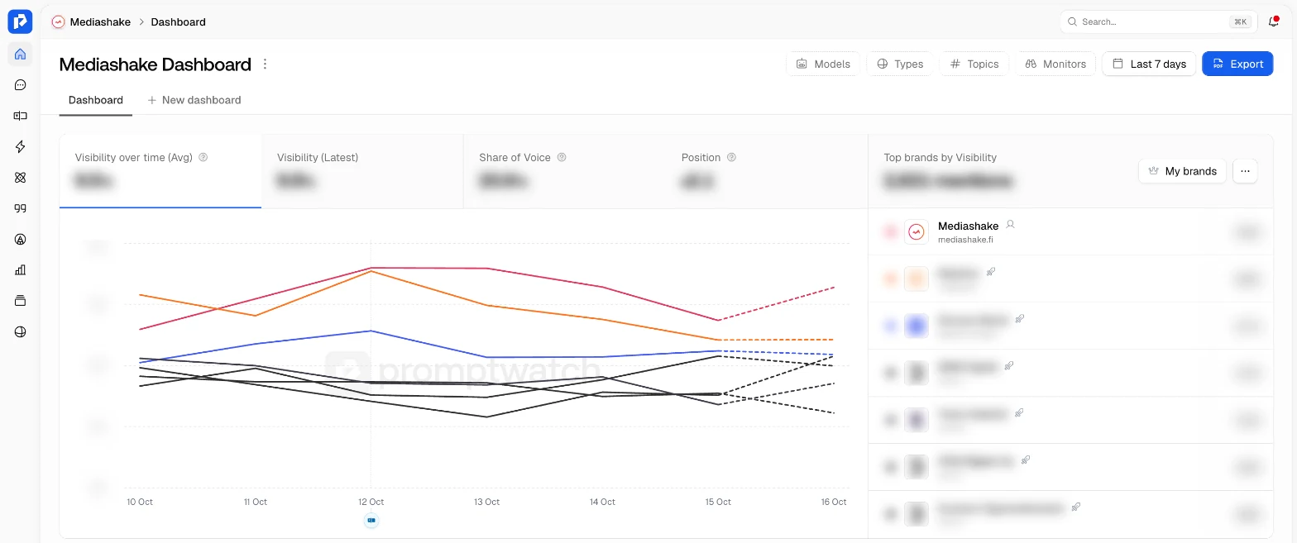1297x543 pixels.
Task: Select the Visibility over time (Avg) tab
Action: pos(160,171)
